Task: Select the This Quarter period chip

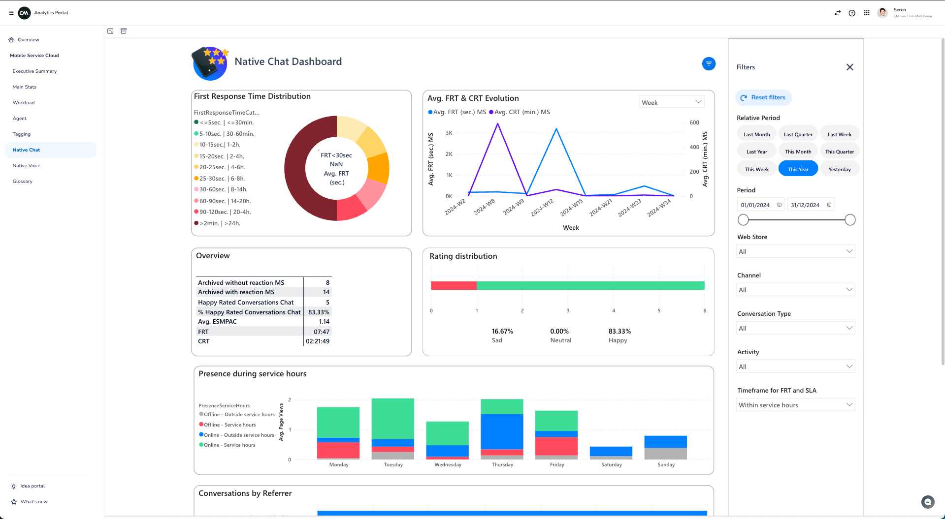Action: click(840, 152)
